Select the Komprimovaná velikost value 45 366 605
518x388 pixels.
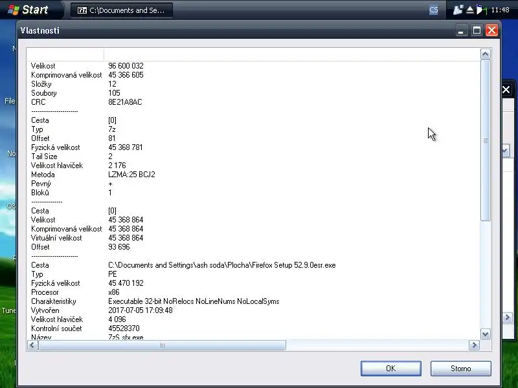(126, 75)
